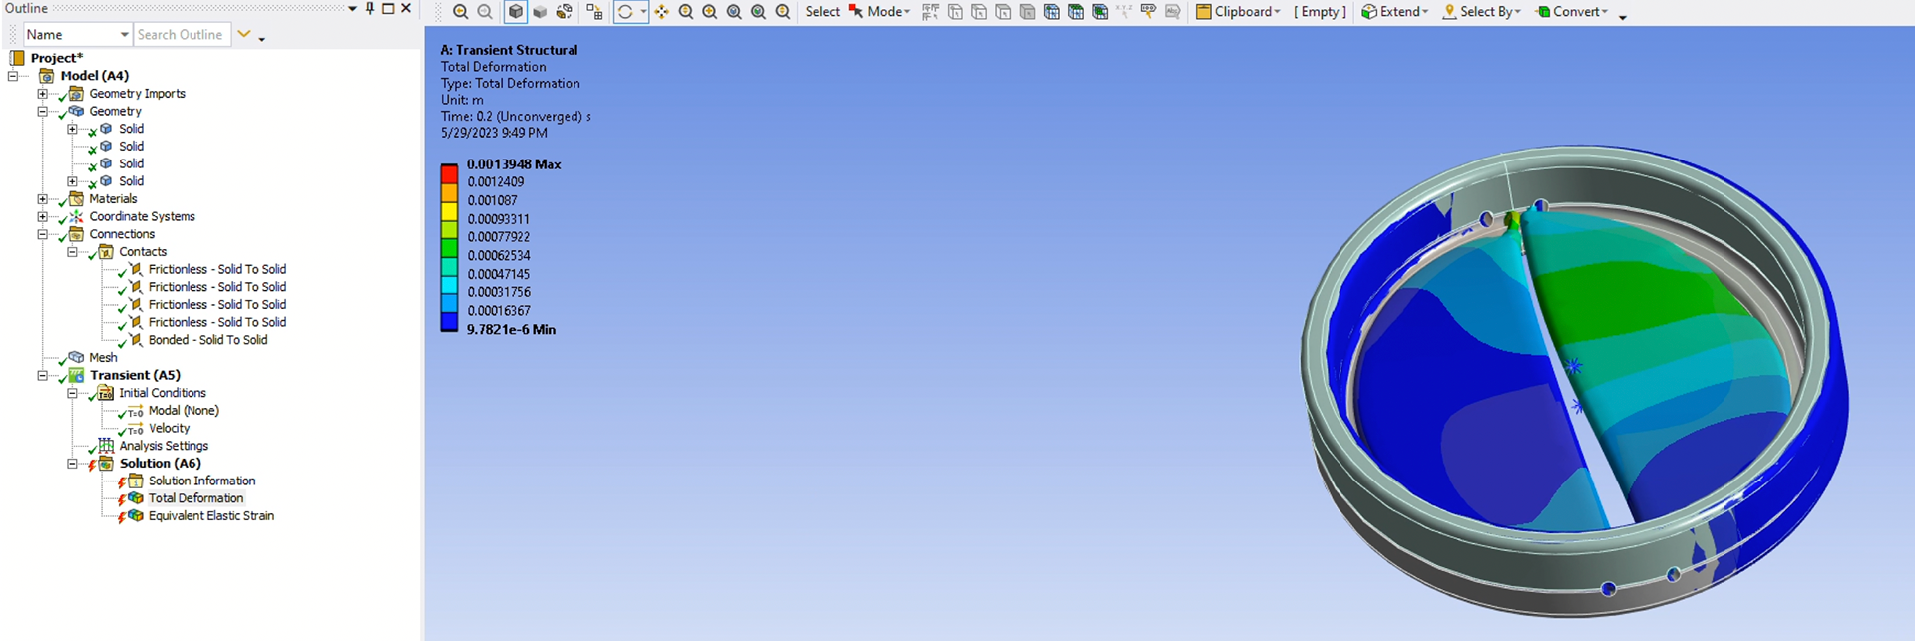The height and width of the screenshot is (641, 1915).
Task: Choose the Element selection filter
Action: (1100, 12)
